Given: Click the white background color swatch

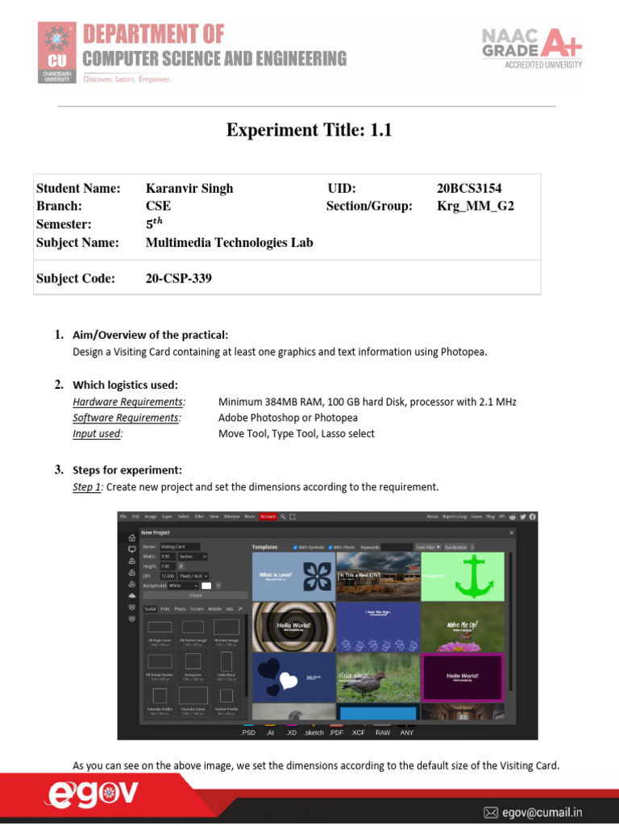Looking at the screenshot, I should (x=206, y=586).
